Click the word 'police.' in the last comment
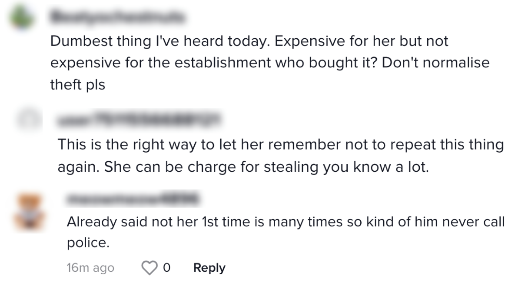The height and width of the screenshot is (293, 518). (88, 243)
